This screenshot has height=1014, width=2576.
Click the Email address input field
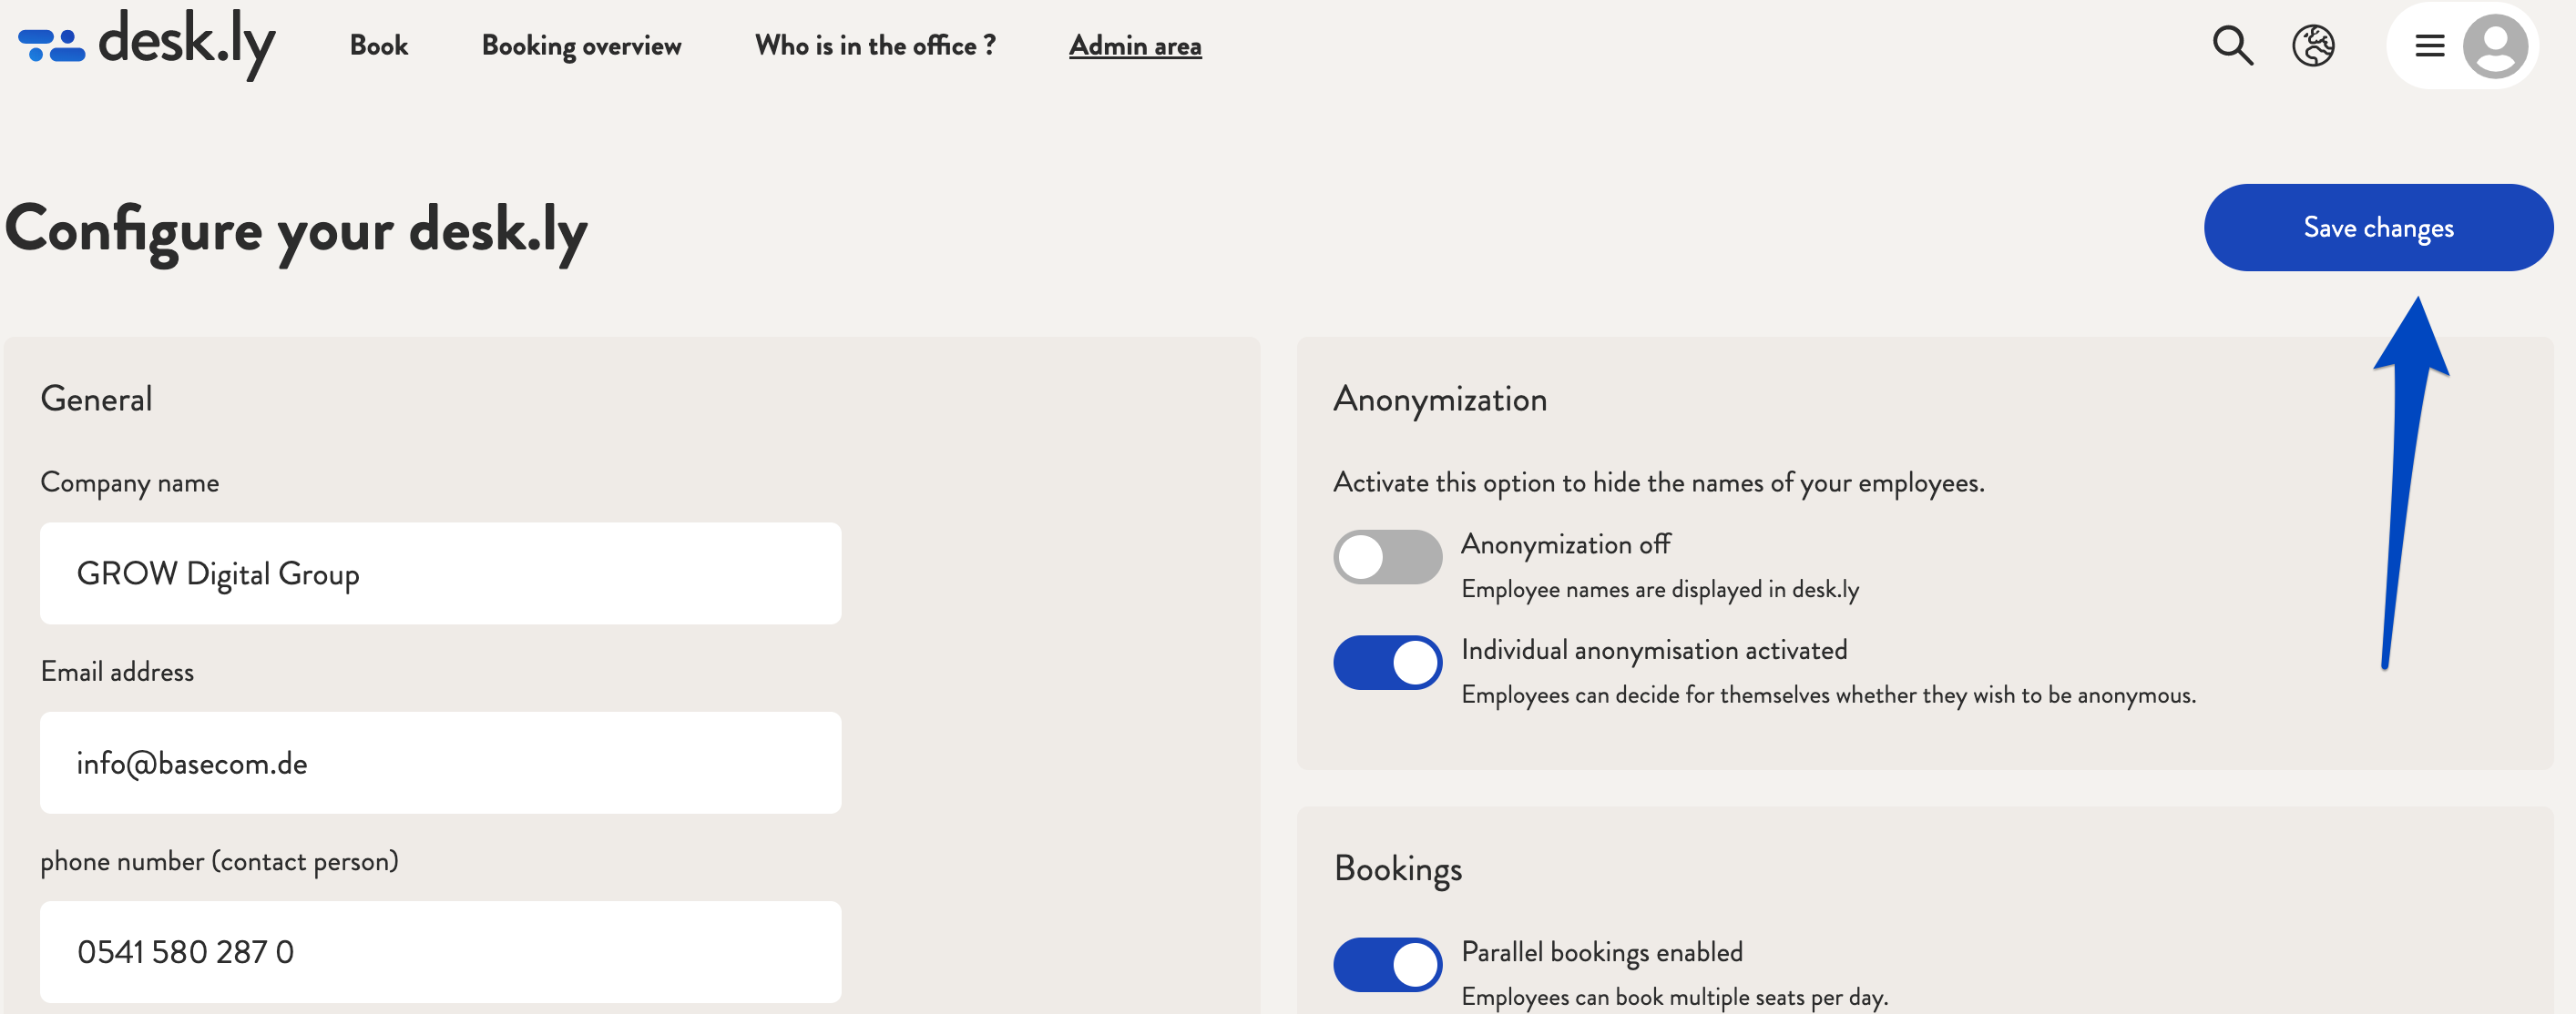[x=440, y=761]
